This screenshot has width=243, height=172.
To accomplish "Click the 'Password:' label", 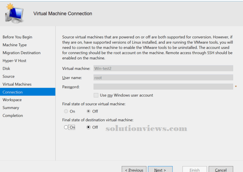I will 71,87.
